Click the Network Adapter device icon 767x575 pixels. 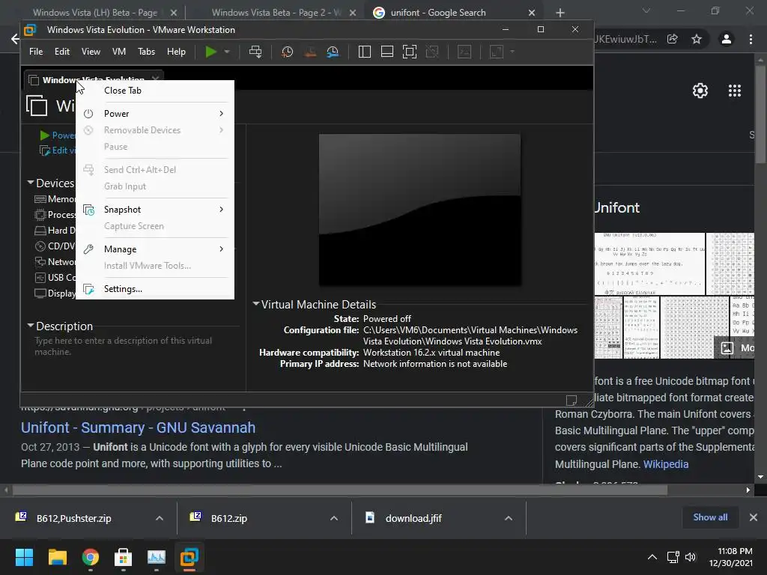(x=40, y=261)
